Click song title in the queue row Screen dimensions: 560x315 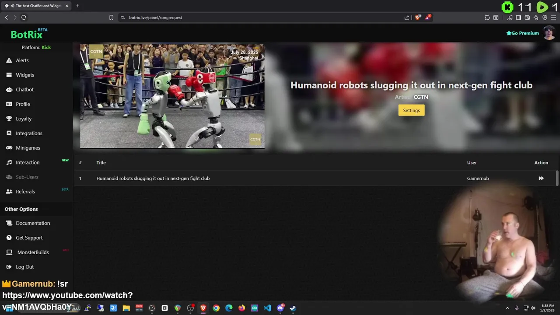point(153,178)
